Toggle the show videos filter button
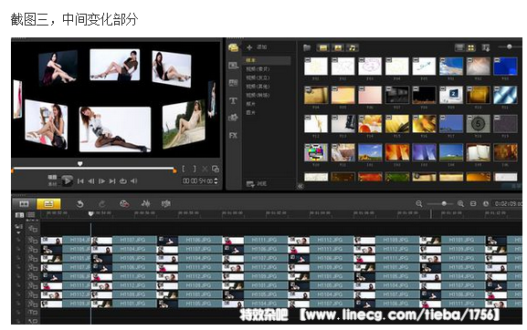The width and height of the screenshot is (527, 330). [x=323, y=48]
